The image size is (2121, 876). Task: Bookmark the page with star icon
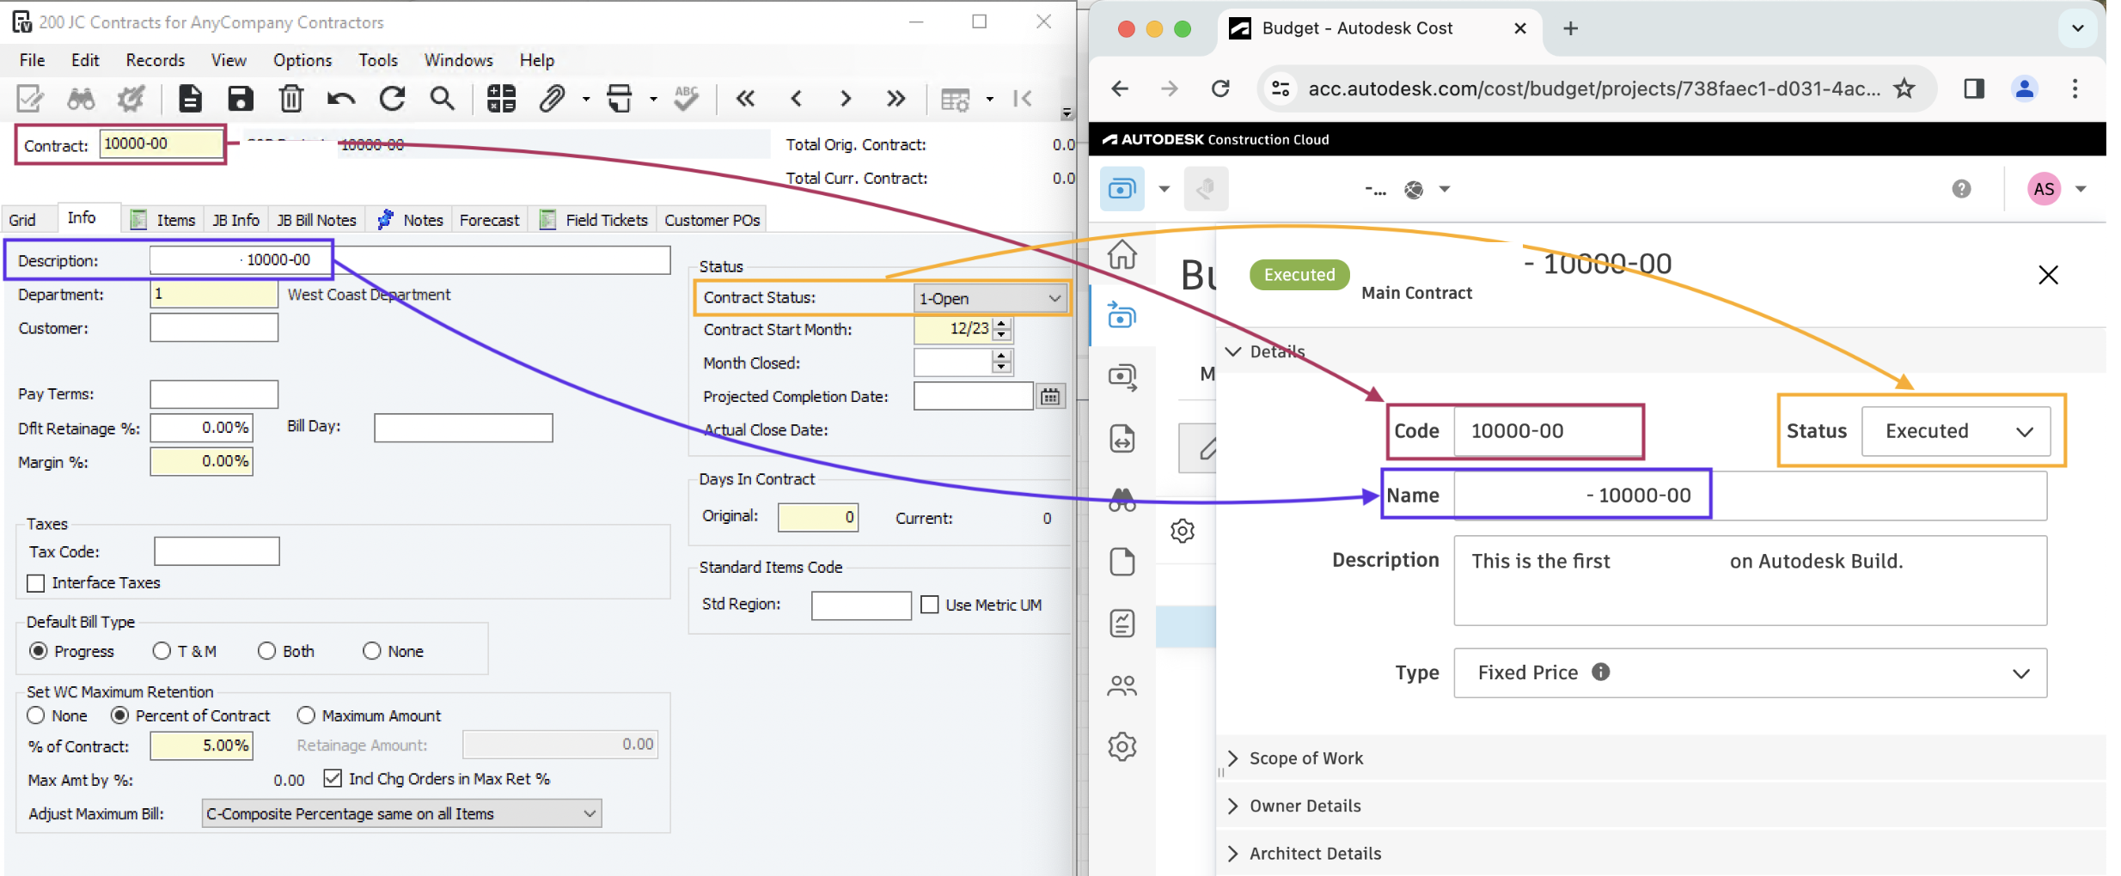1904,88
